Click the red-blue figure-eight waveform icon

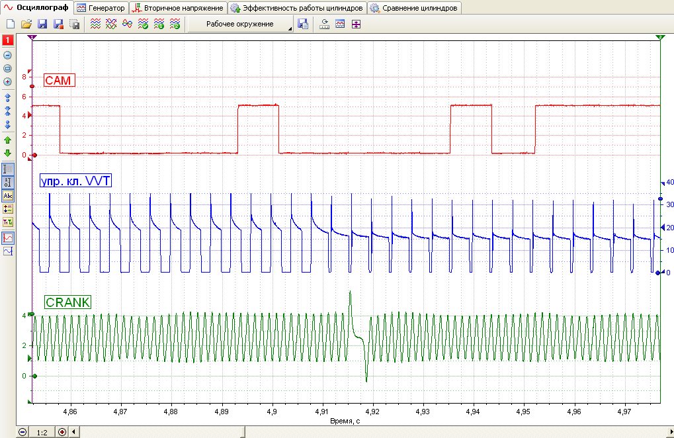(127, 24)
